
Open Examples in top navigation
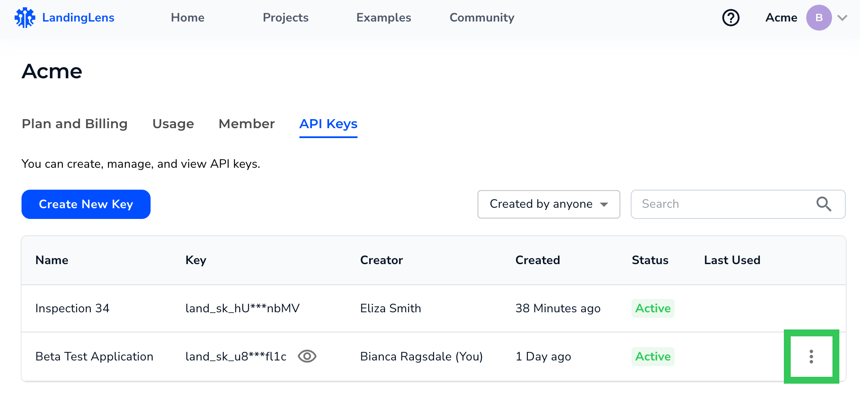[x=384, y=18]
